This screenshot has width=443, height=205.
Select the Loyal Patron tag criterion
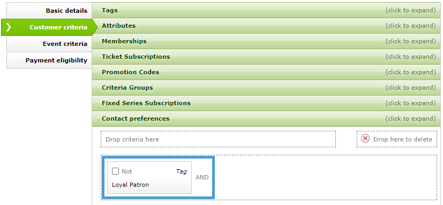pyautogui.click(x=149, y=177)
